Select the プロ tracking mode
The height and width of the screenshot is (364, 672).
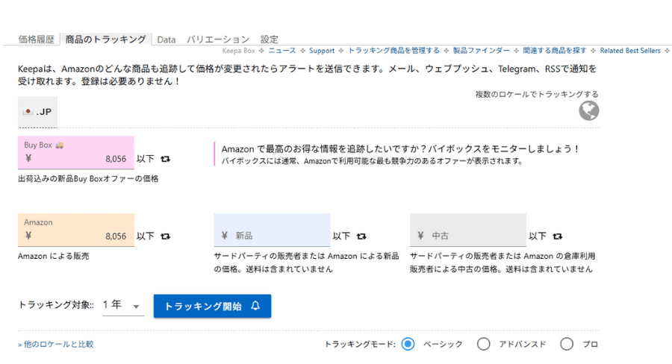[567, 344]
